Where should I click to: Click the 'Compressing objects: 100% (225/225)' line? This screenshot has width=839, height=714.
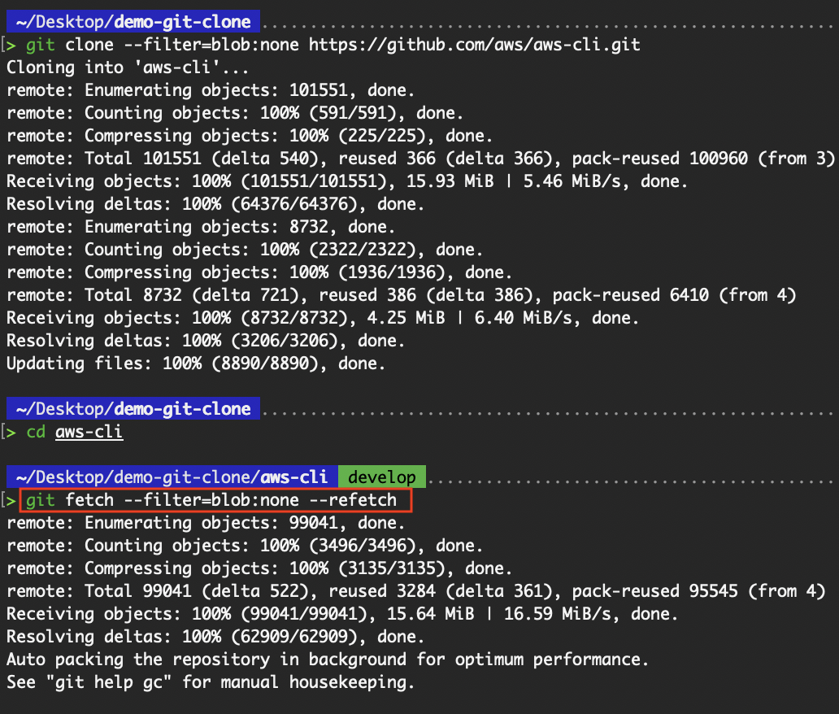click(250, 136)
